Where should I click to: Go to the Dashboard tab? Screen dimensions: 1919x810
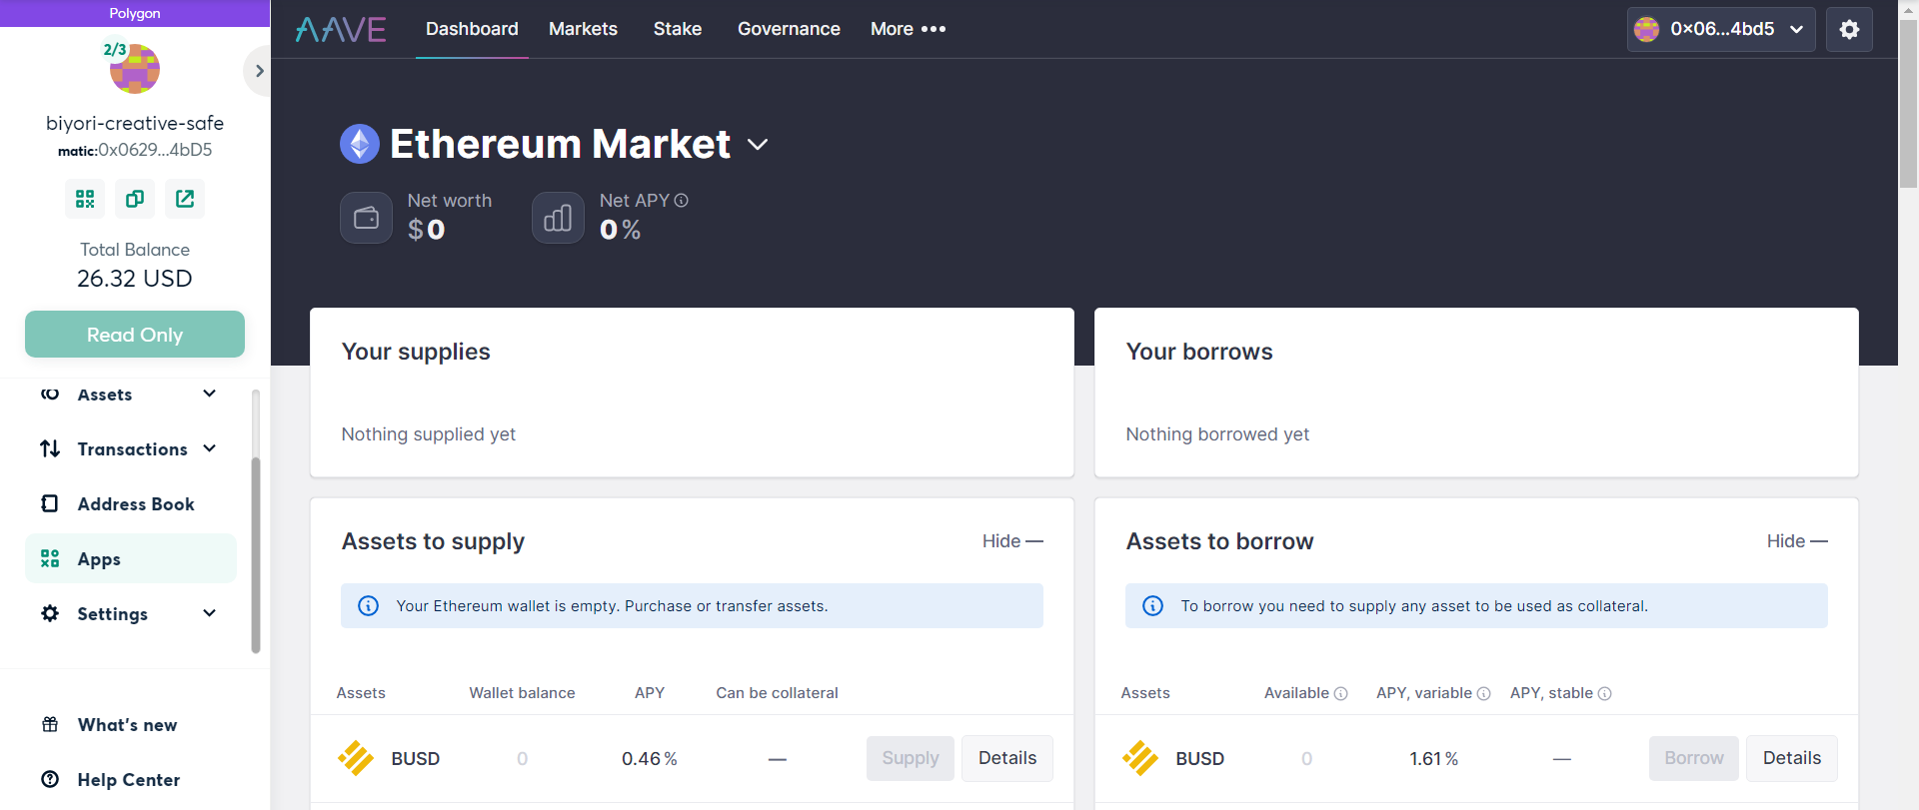[x=472, y=29]
